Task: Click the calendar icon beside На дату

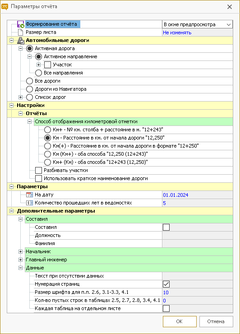Action: coord(29,195)
